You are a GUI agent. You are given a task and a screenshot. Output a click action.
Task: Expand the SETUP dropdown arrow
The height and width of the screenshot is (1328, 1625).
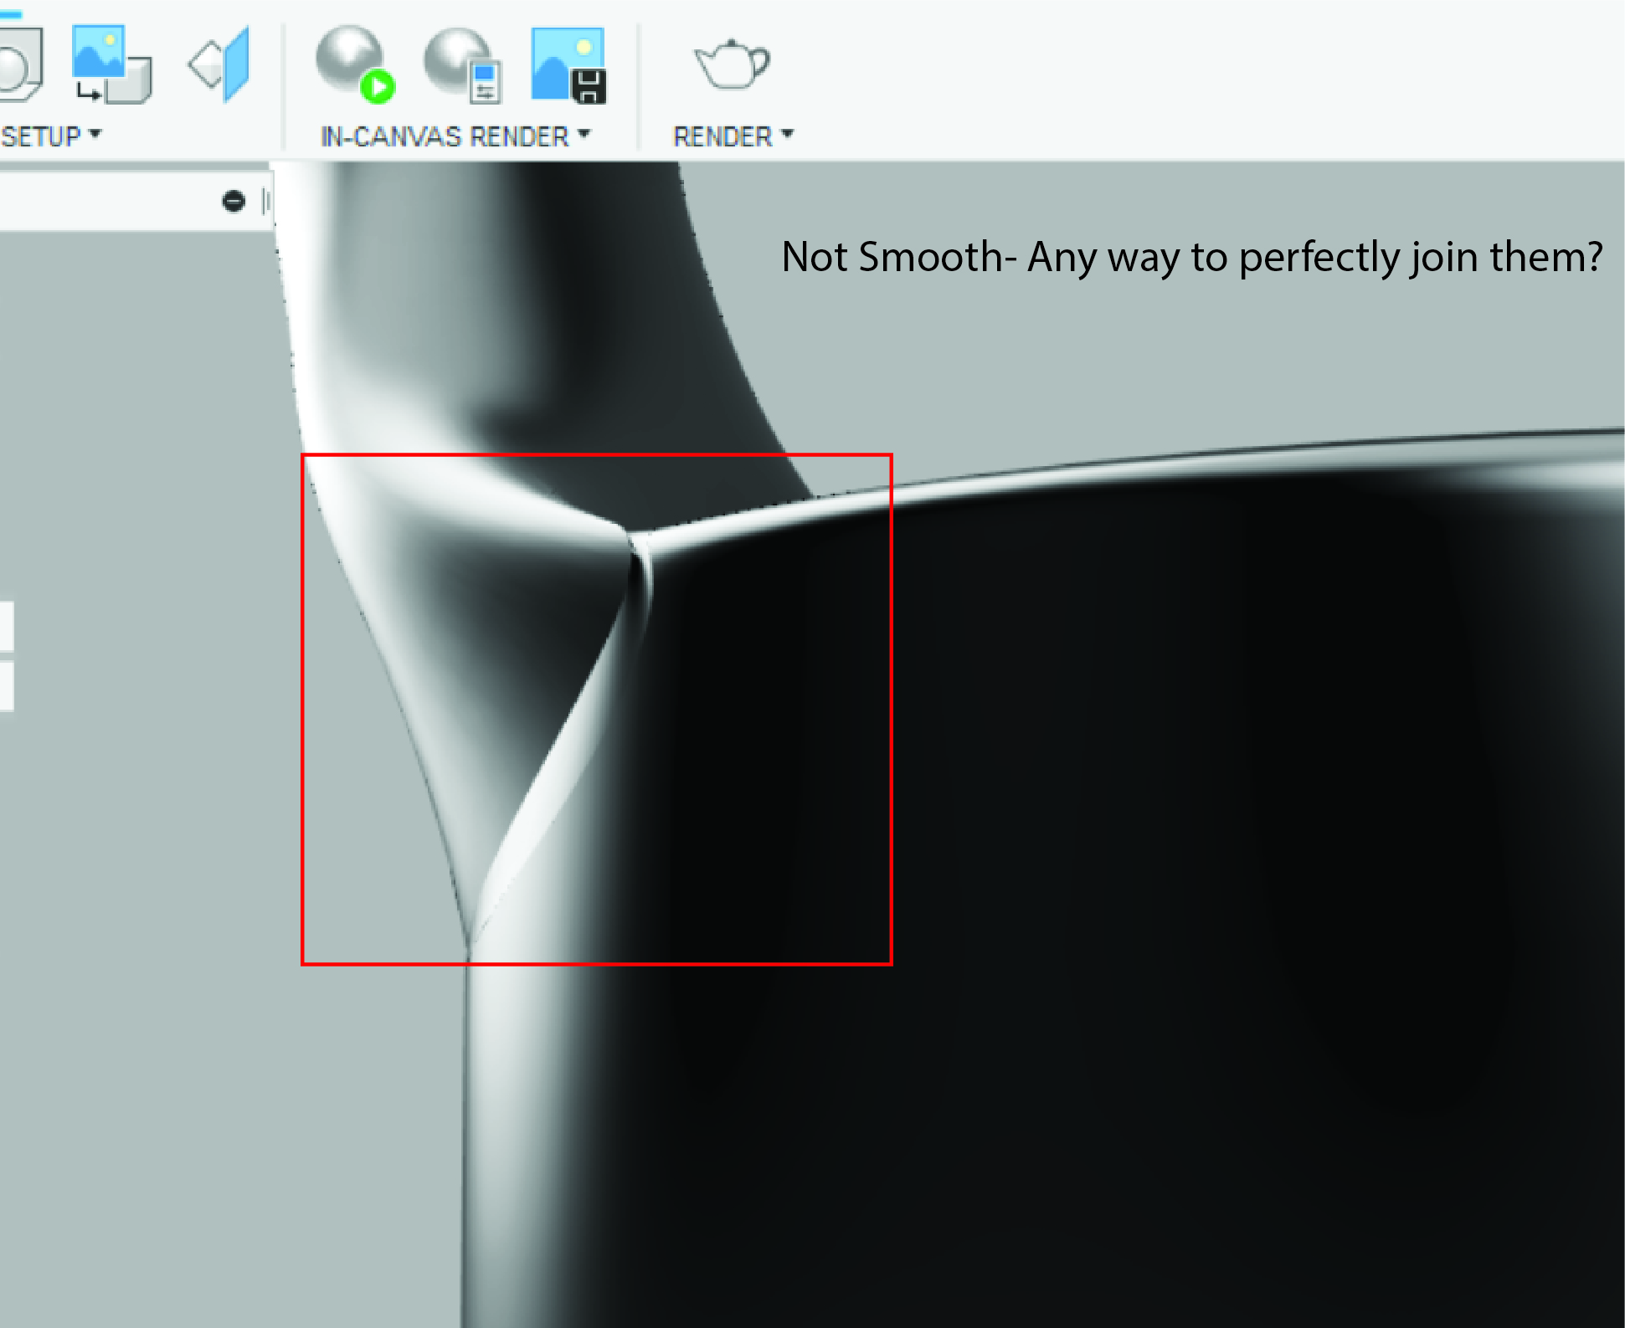[x=92, y=136]
